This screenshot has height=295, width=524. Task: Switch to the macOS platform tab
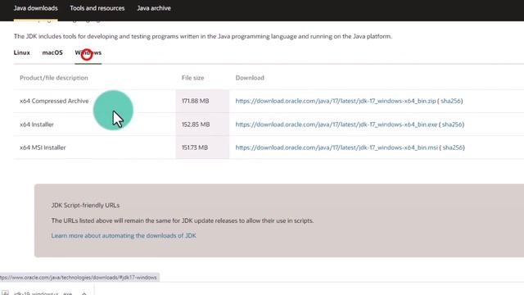[52, 52]
